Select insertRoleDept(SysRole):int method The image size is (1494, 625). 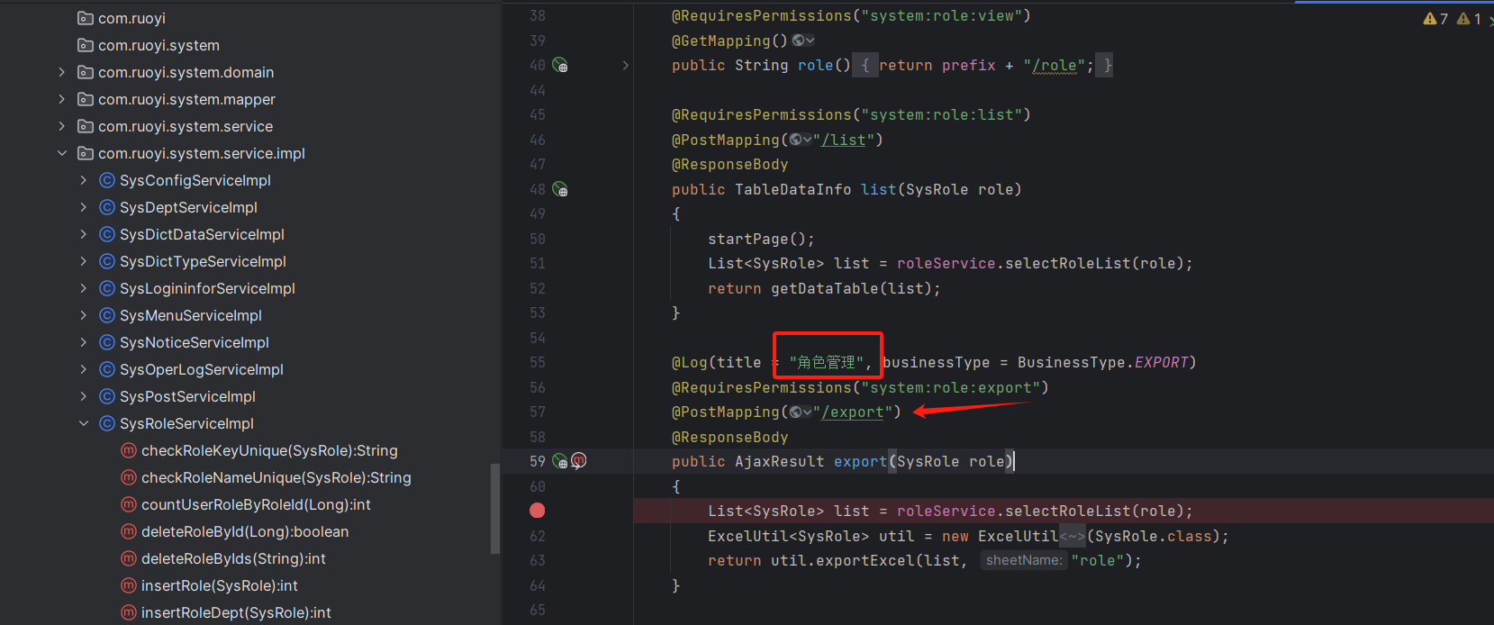tap(236, 612)
